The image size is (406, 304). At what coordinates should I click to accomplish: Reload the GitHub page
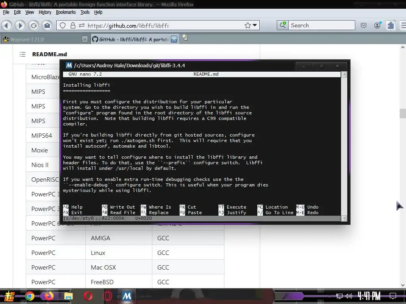click(x=34, y=25)
